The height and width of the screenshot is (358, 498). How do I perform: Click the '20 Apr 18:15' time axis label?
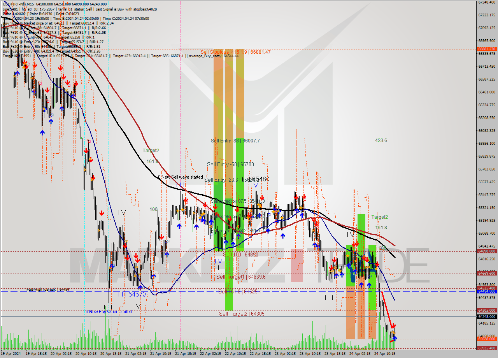111,354
